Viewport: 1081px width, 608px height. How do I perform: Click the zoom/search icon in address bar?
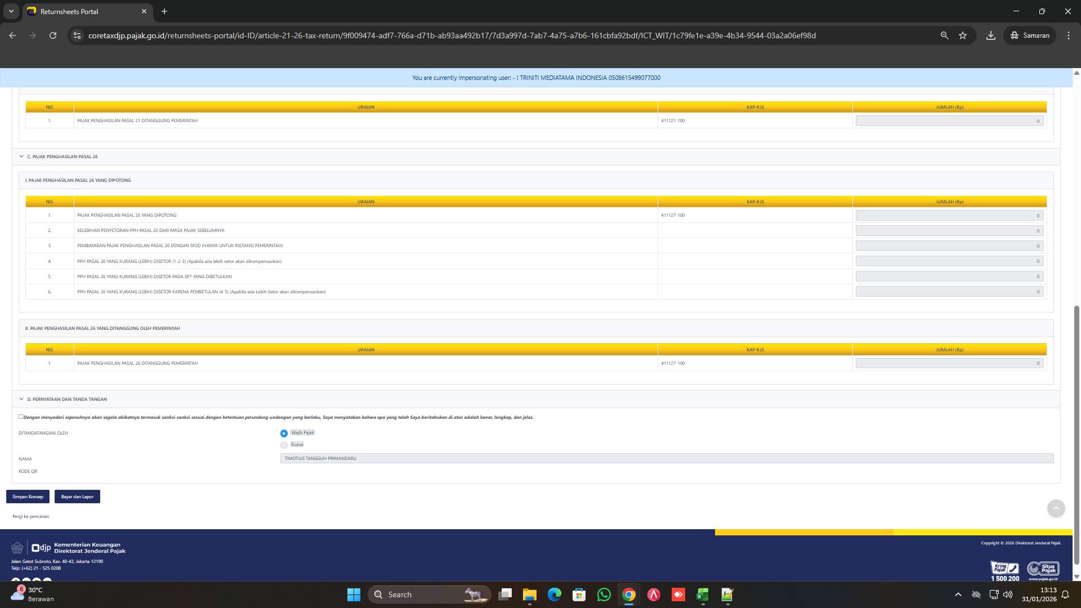click(944, 35)
